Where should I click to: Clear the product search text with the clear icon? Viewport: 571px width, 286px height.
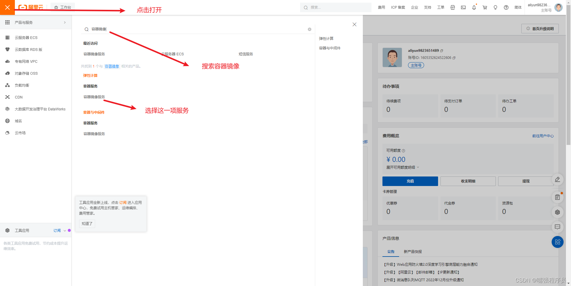click(310, 29)
